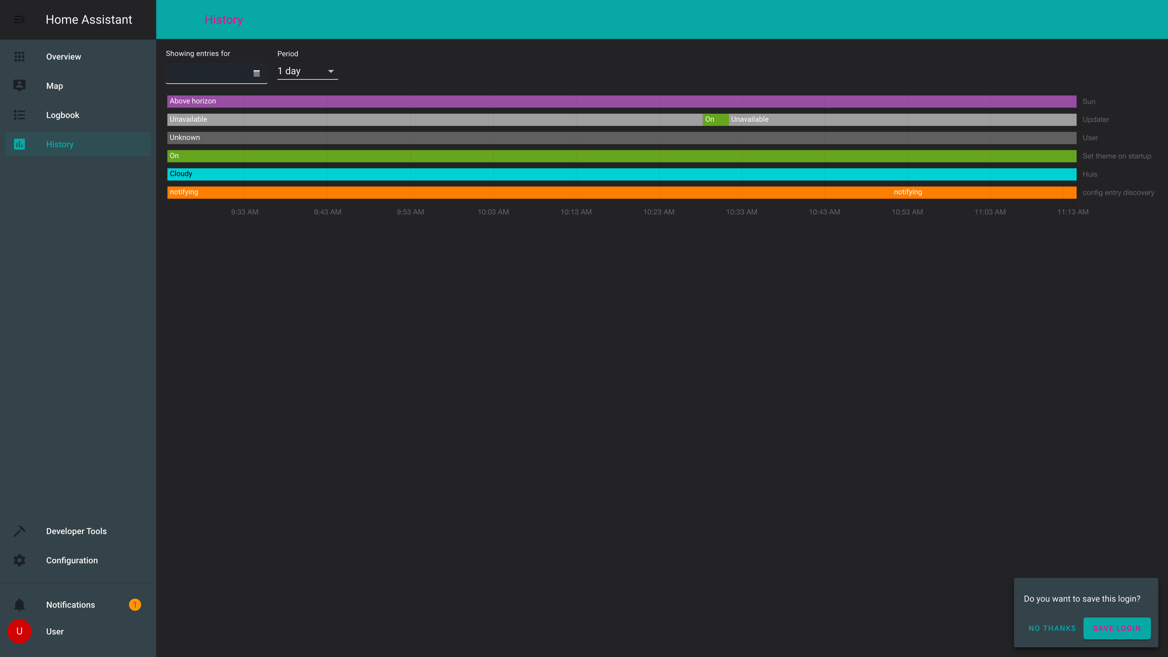
Task: Click the Logbook list icon
Action: click(19, 115)
